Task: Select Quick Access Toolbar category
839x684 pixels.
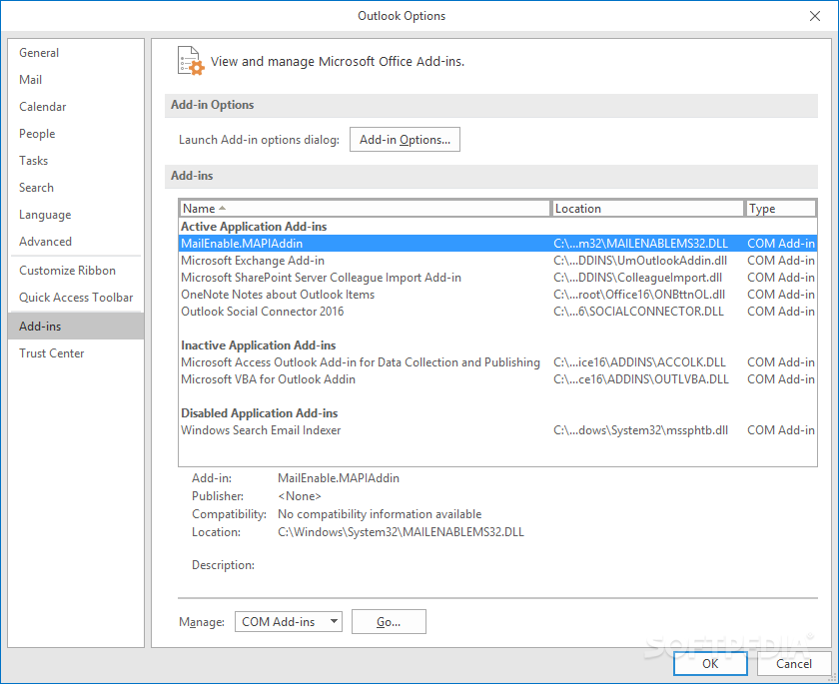Action: pos(76,298)
